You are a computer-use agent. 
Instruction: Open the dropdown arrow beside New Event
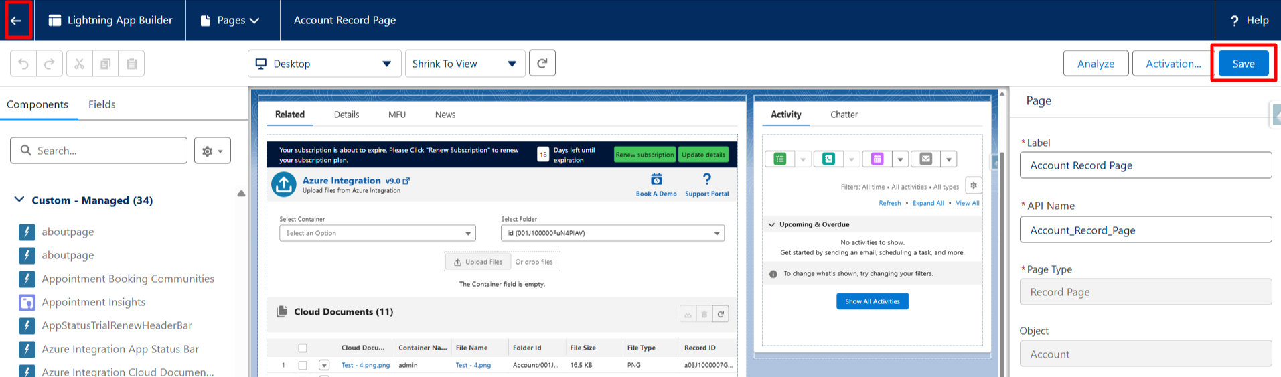tap(901, 159)
